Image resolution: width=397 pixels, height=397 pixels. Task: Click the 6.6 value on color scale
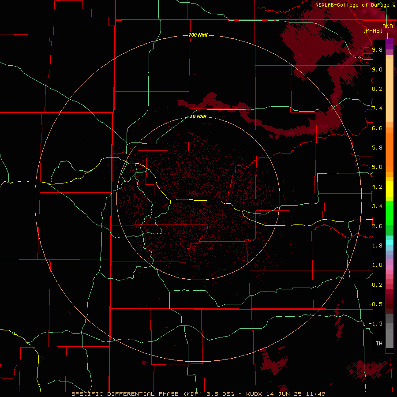point(377,128)
